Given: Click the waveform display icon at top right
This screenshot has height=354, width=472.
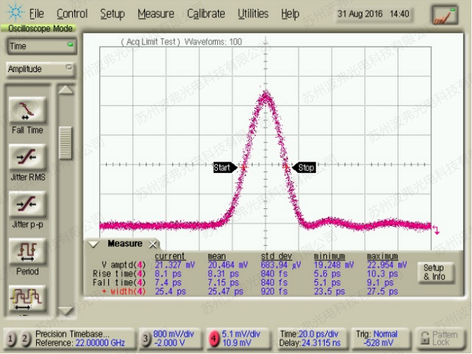Looking at the screenshot, I should tap(444, 15).
